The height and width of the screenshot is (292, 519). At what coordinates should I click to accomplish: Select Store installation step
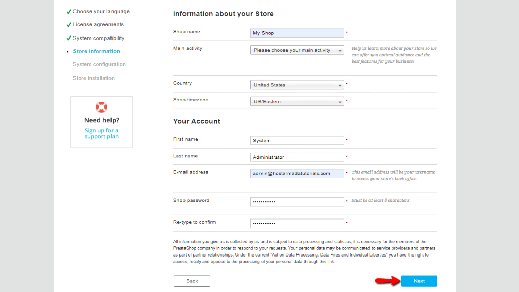(93, 78)
